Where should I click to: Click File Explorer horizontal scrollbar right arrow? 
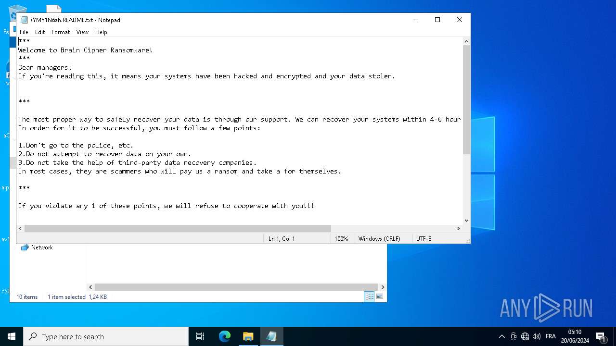click(x=383, y=287)
